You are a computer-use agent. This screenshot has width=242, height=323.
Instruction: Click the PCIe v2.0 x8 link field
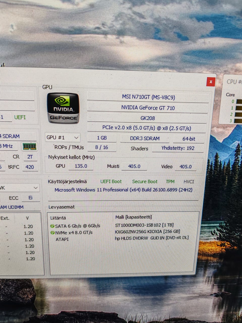tap(147, 128)
